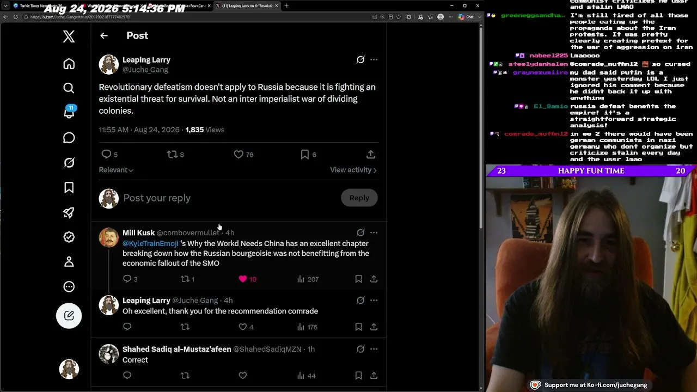This screenshot has height=392, width=697.
Task: View analytics showing 44 views
Action: [306, 376]
